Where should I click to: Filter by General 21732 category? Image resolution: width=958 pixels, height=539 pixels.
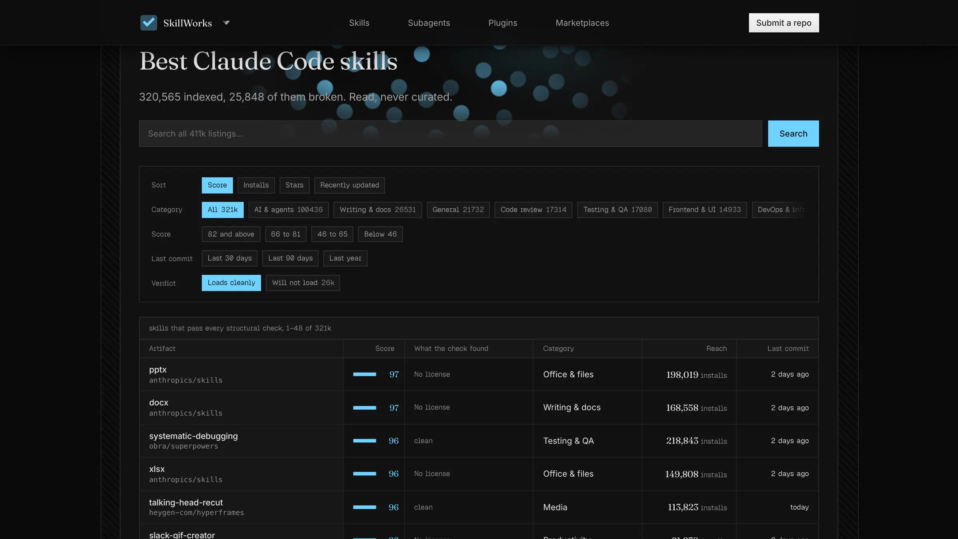pyautogui.click(x=458, y=210)
